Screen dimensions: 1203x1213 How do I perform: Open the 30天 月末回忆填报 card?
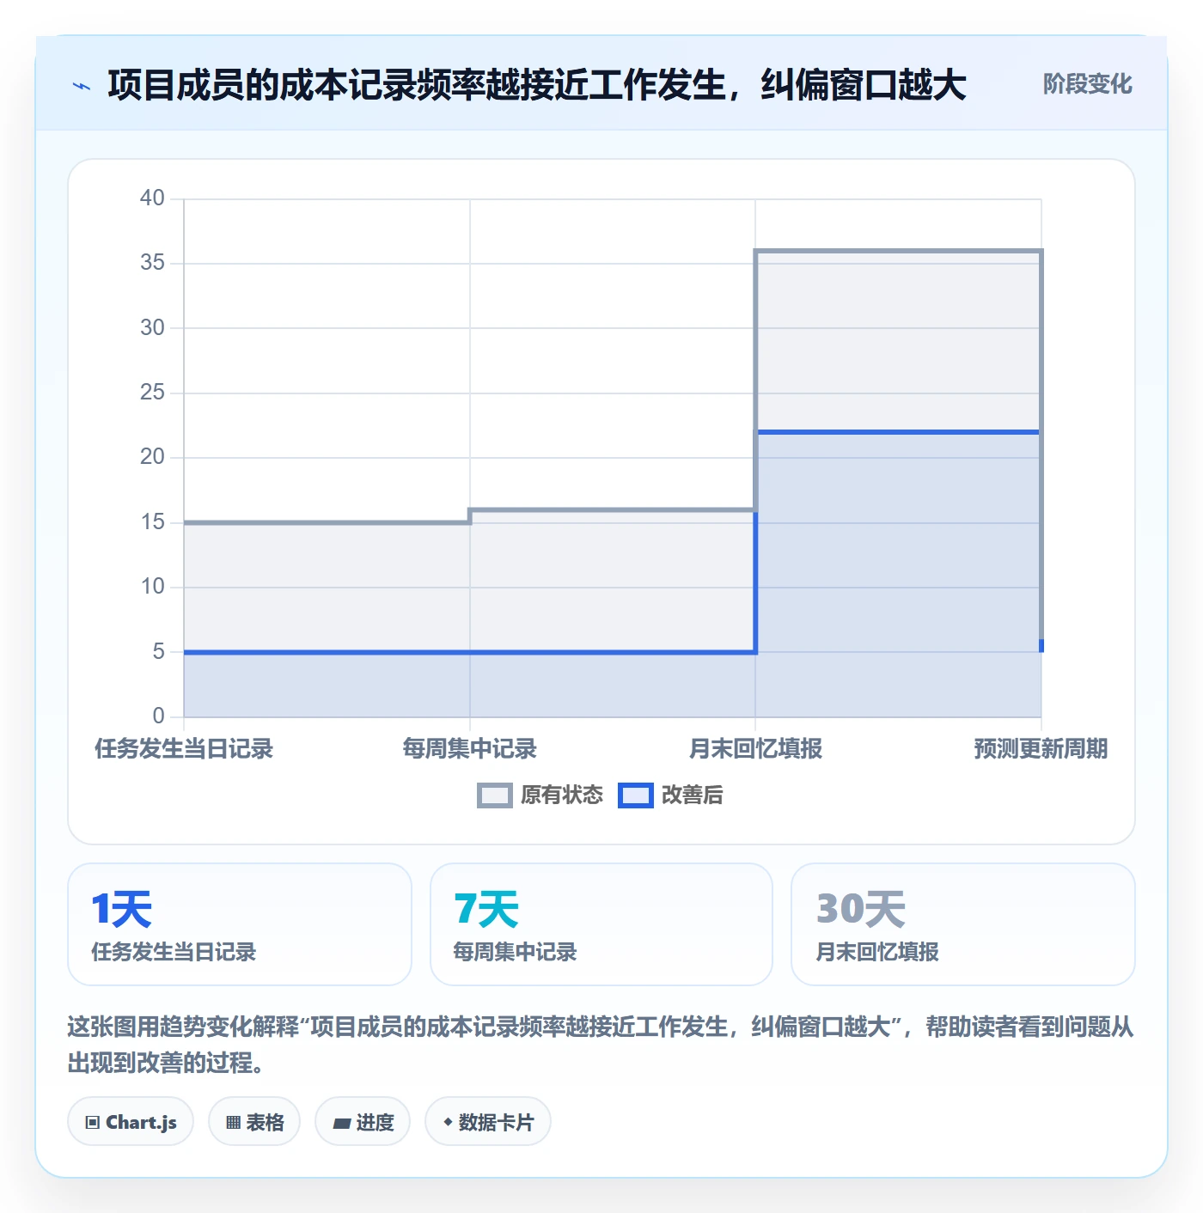coord(963,924)
